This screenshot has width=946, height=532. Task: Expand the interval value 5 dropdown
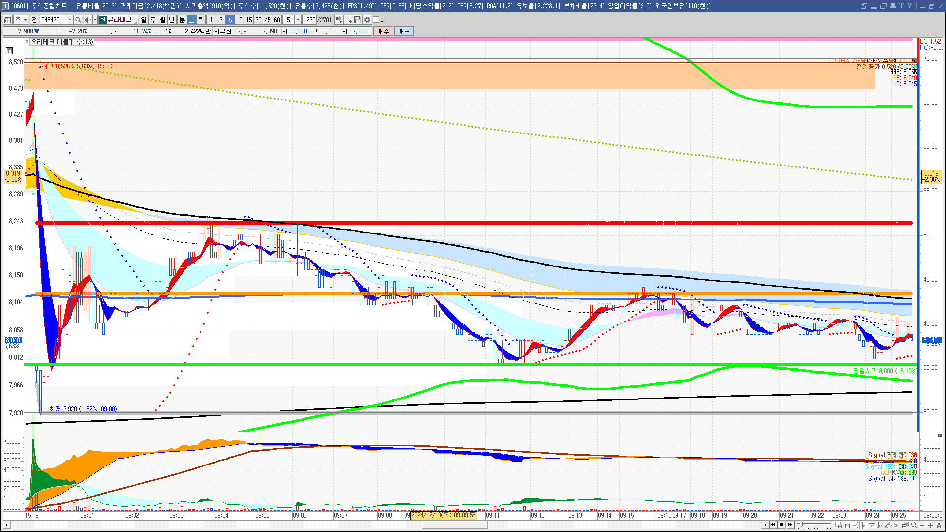pos(298,20)
